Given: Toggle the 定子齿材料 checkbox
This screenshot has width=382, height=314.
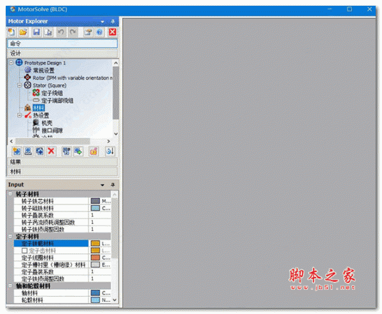Looking at the screenshot, I should coord(24,250).
